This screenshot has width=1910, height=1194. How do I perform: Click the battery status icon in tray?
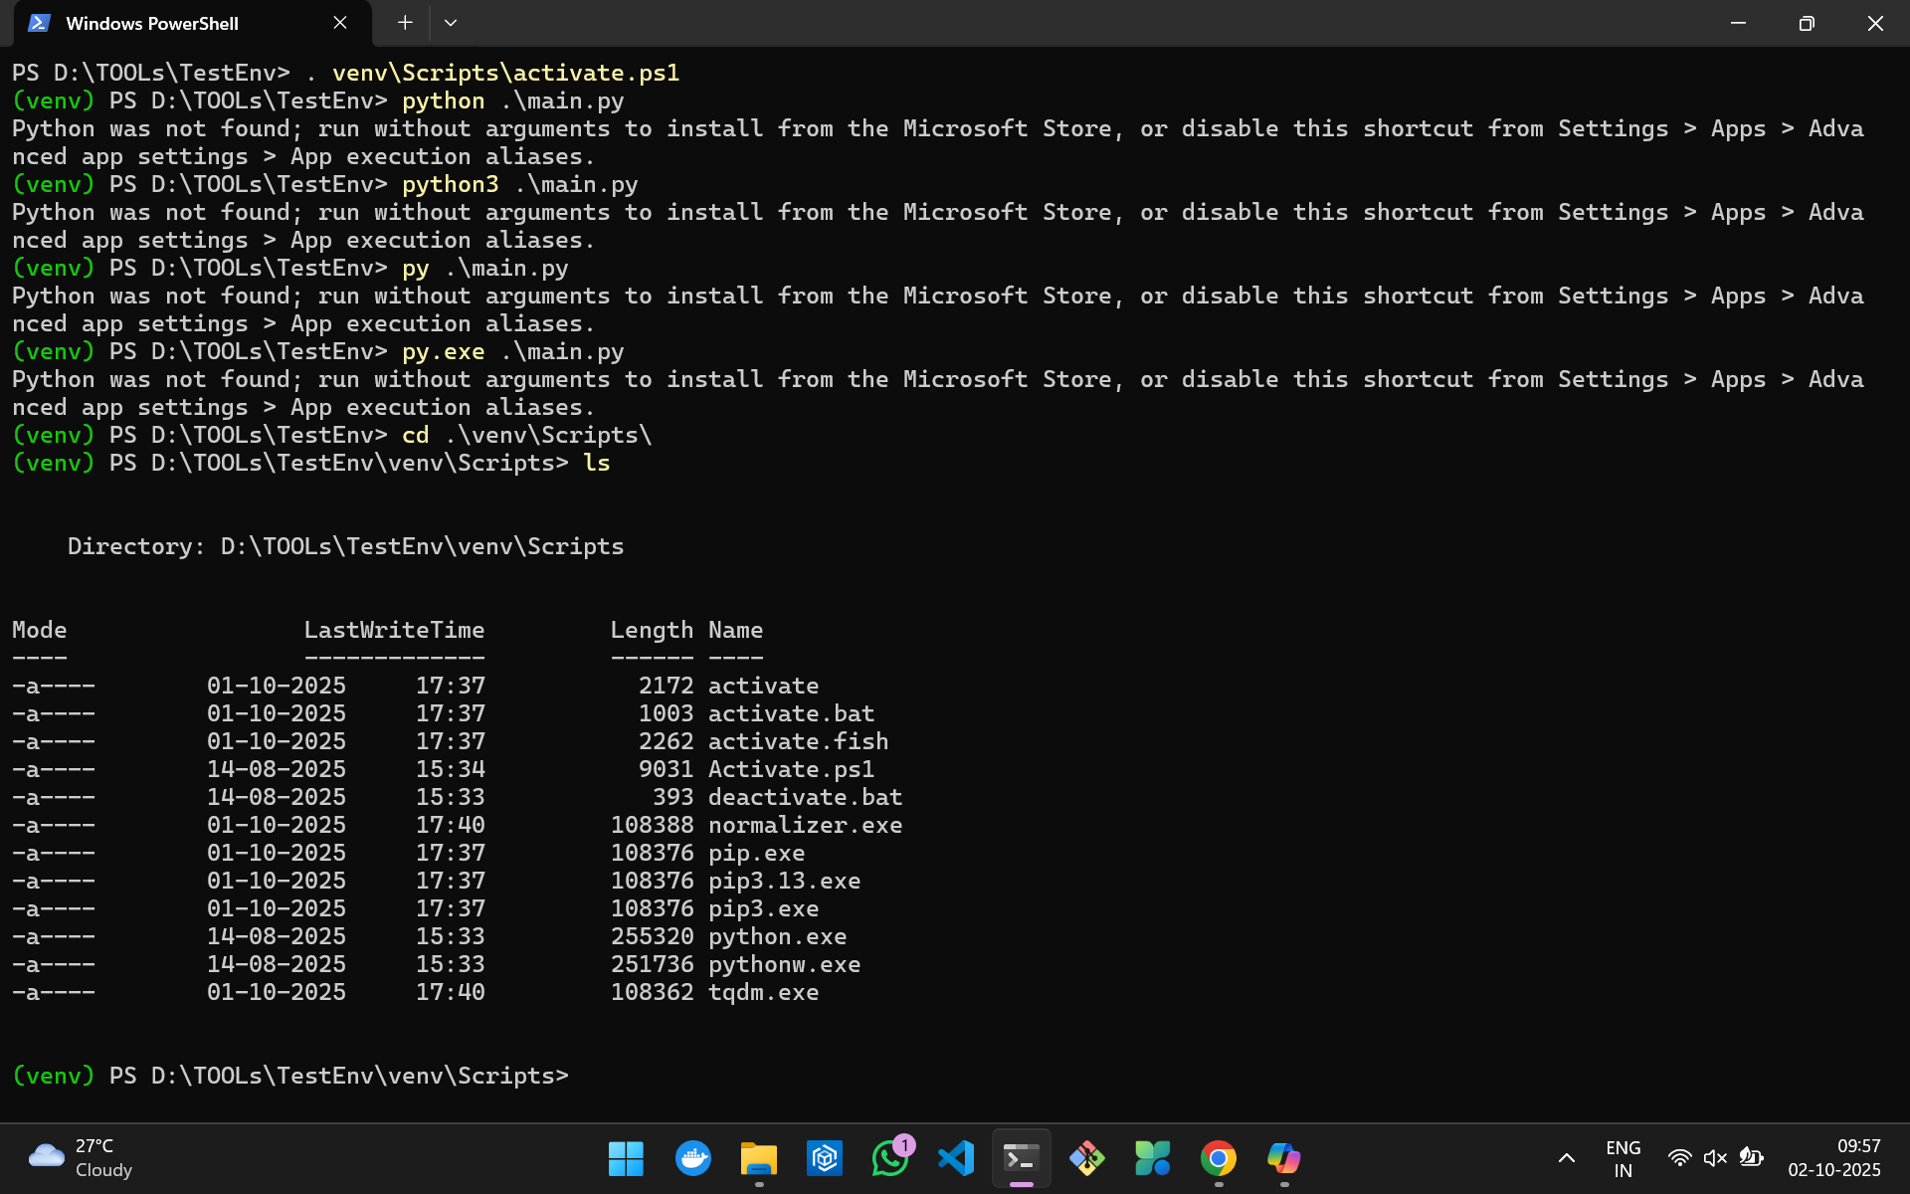click(x=1751, y=1158)
